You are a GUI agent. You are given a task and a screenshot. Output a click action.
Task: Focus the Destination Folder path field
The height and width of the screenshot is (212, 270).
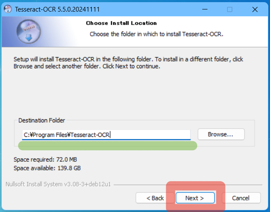[106, 135]
